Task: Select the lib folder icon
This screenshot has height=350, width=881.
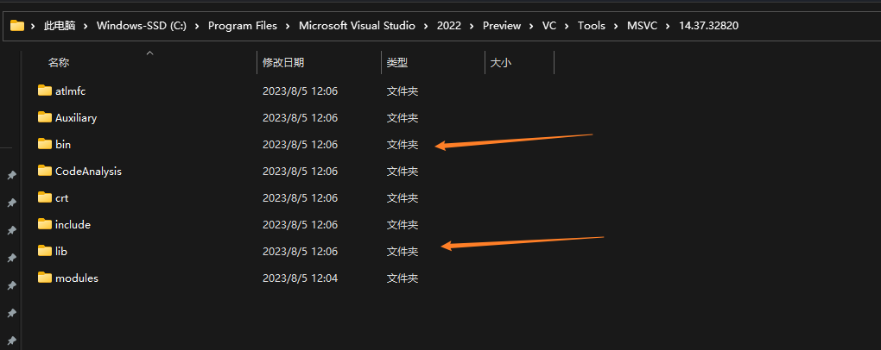Action: point(45,251)
